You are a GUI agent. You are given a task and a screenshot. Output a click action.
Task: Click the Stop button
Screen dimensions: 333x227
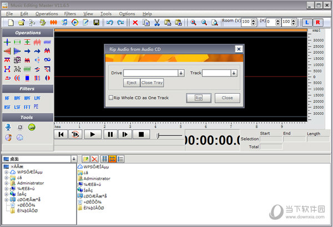click(x=141, y=134)
